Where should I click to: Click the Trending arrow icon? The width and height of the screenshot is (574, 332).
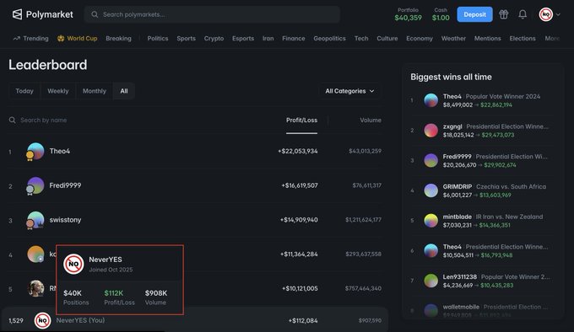[17, 39]
